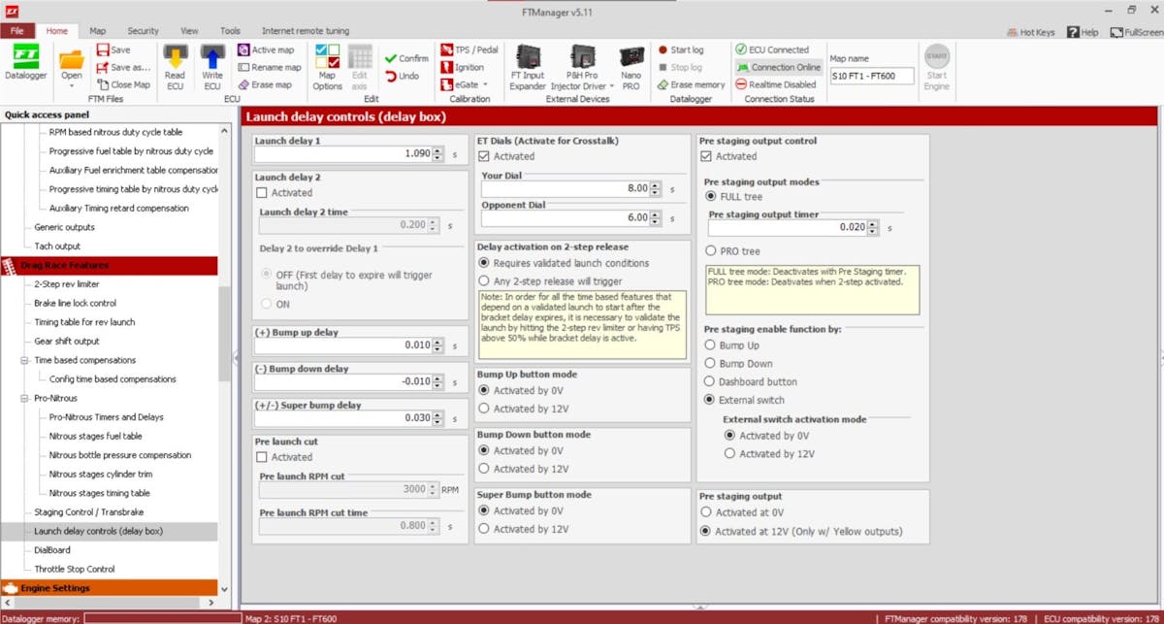Select the Nano PRO external device
Screen dimensions: 1164x624
[630, 66]
